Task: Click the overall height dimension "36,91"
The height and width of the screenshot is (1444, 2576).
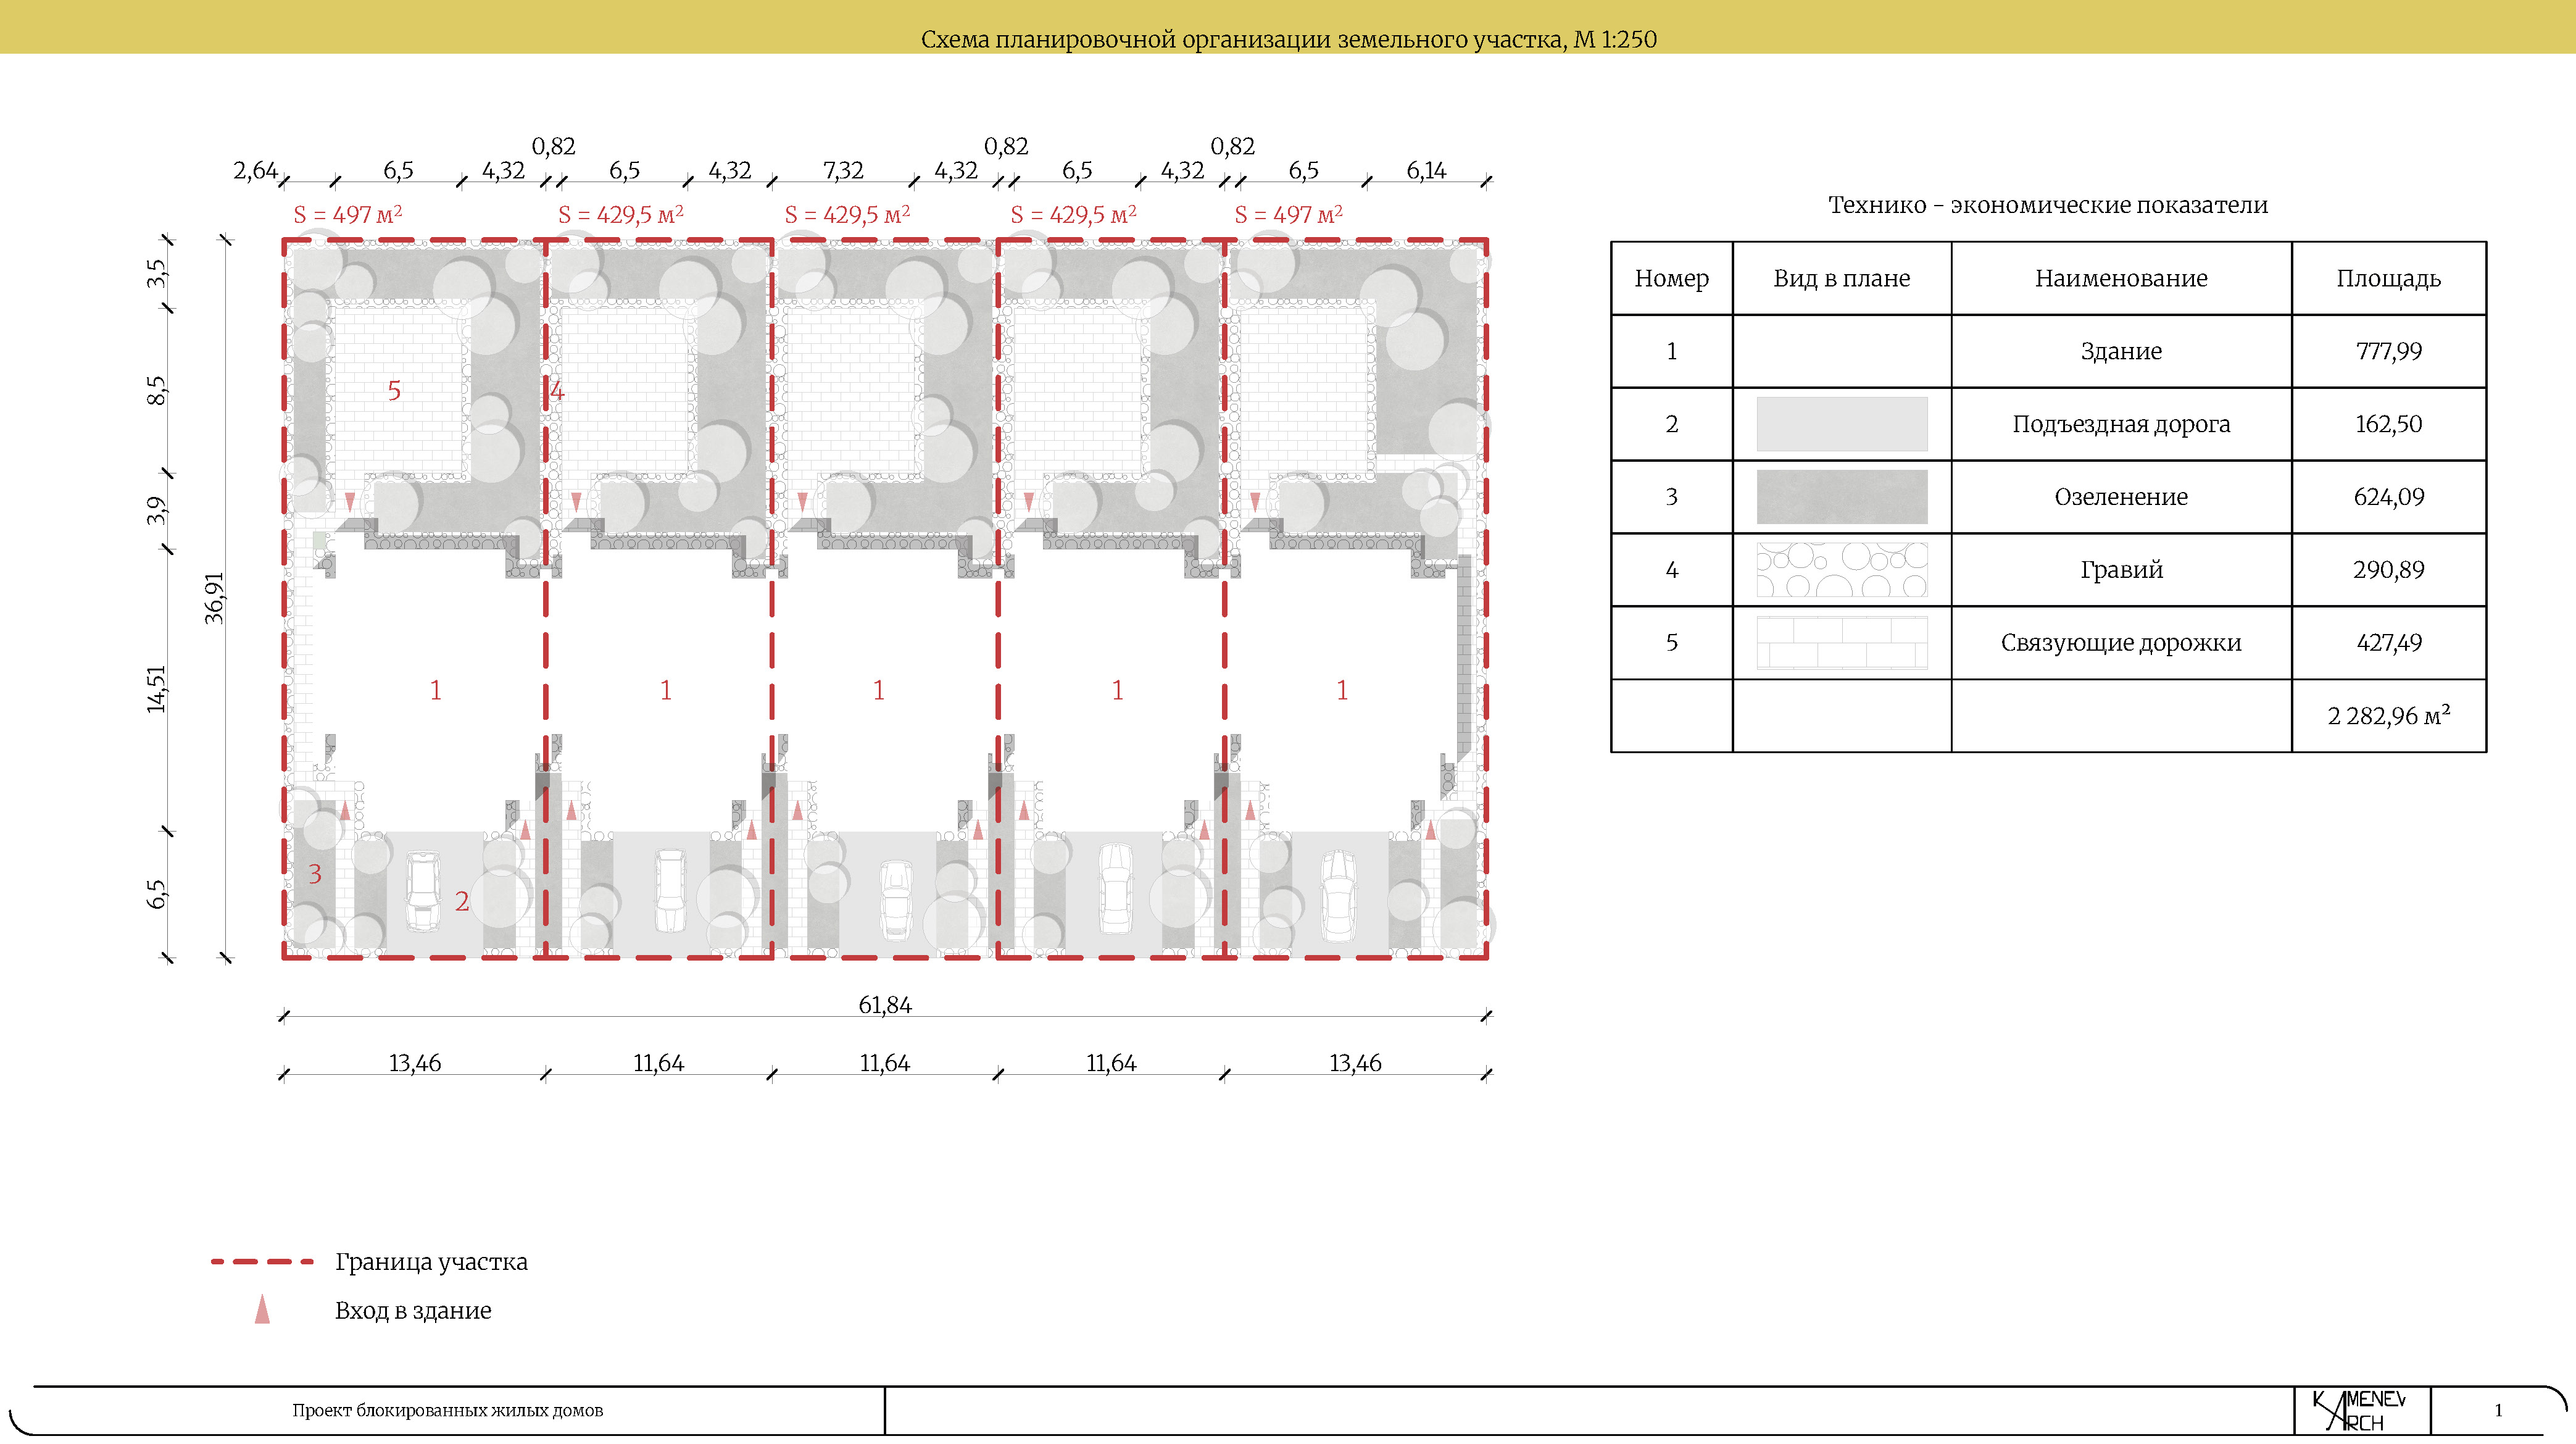Action: tap(214, 598)
